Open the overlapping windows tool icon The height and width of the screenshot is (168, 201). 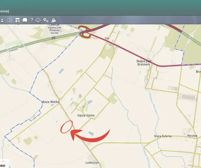coord(10,20)
